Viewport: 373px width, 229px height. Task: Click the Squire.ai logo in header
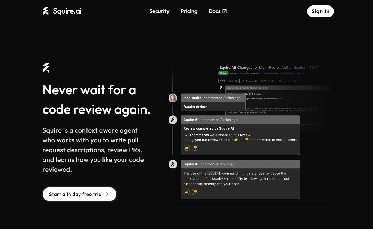[62, 11]
